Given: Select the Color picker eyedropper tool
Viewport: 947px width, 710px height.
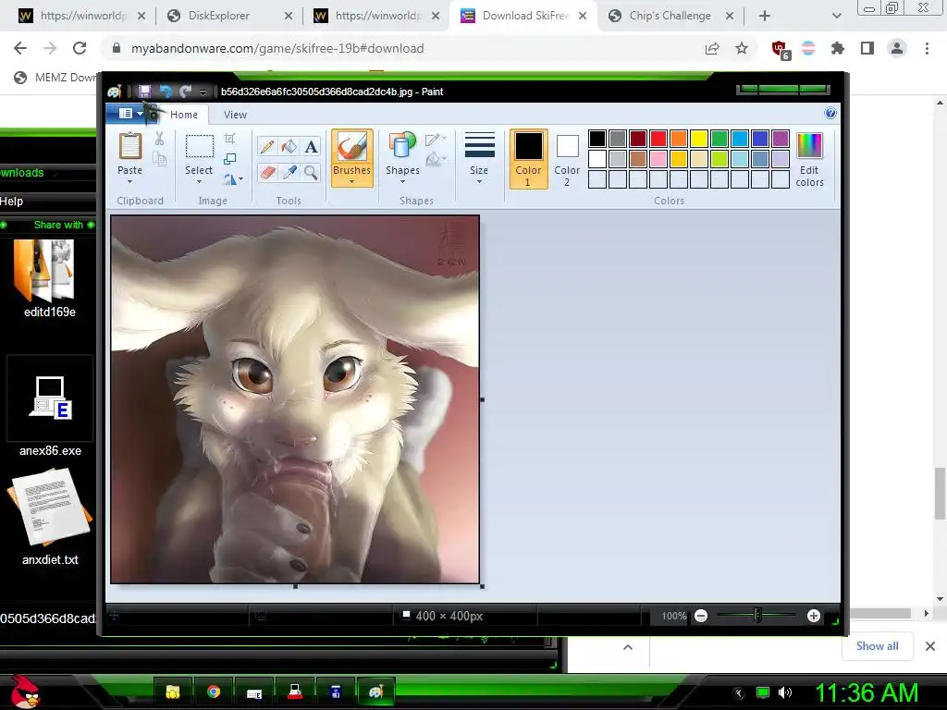Looking at the screenshot, I should (x=289, y=173).
